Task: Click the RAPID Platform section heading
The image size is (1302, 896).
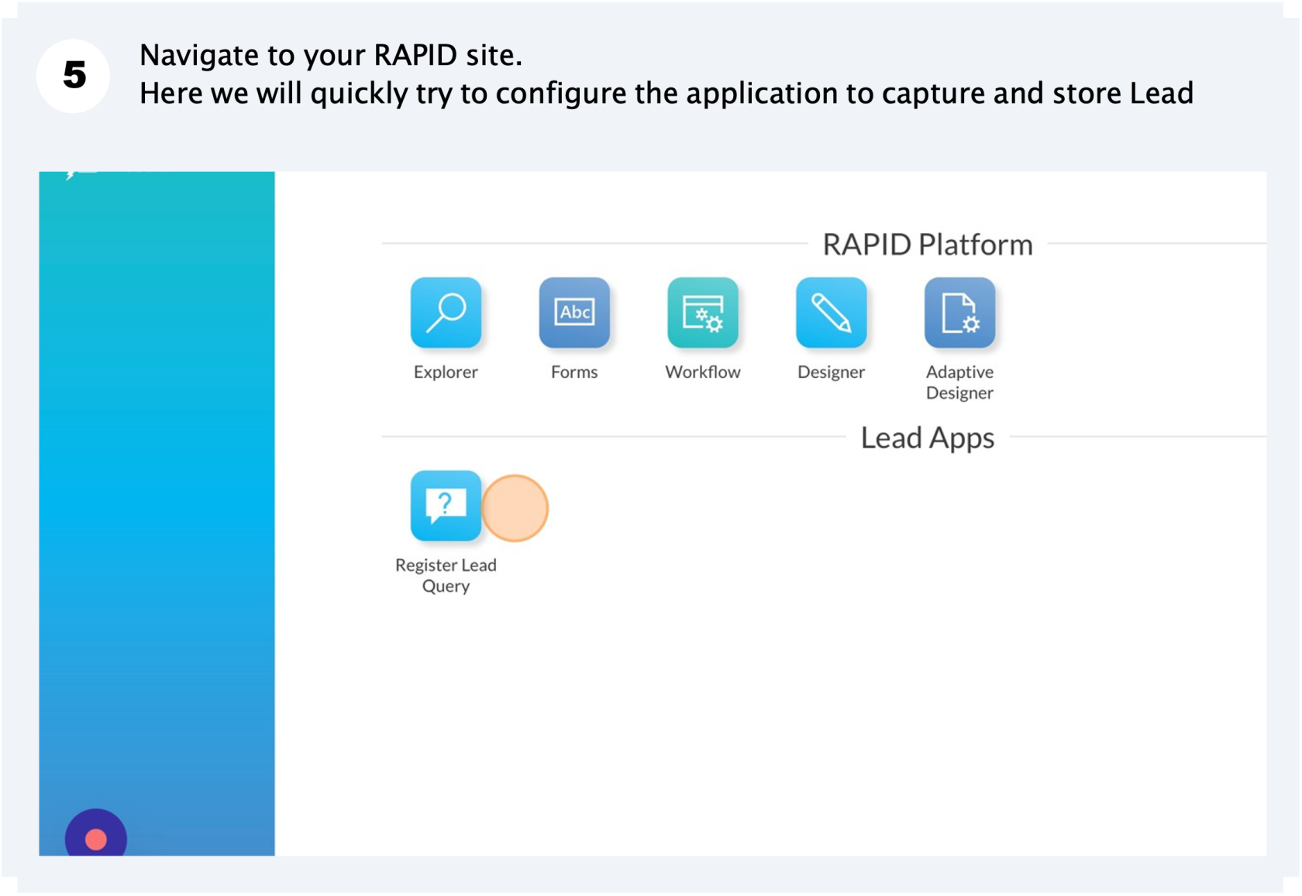Action: pyautogui.click(x=928, y=245)
